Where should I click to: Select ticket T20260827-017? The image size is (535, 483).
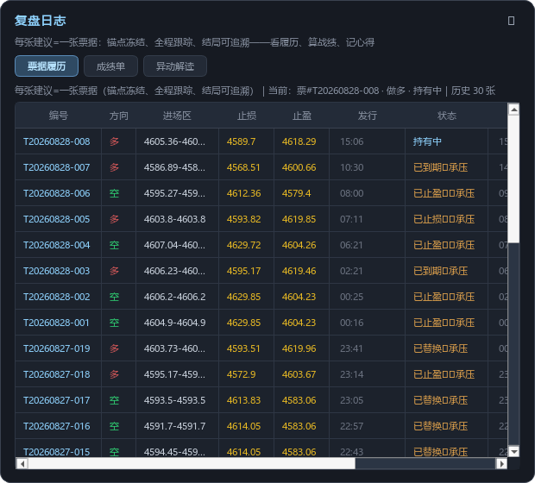point(57,400)
